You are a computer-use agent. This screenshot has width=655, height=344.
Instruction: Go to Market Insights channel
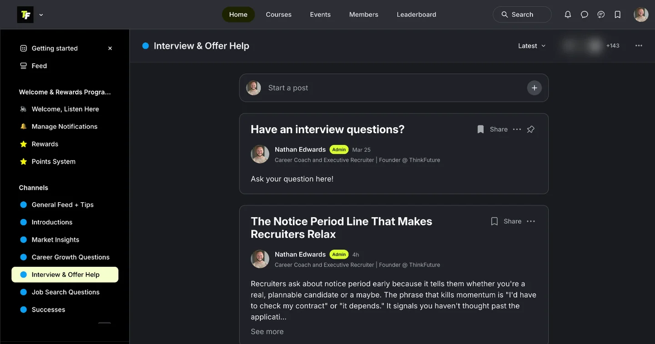click(x=65, y=240)
